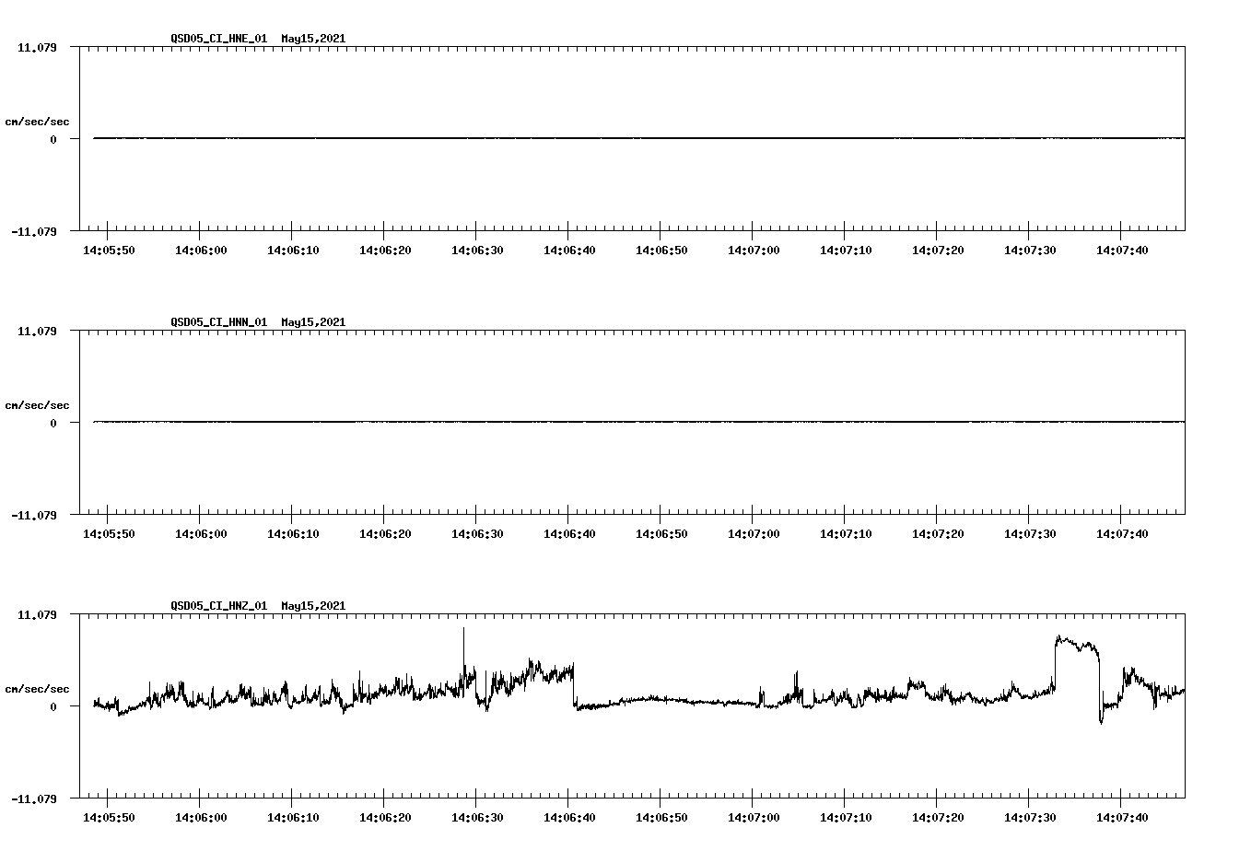Click the cm/sec/sec unit label of the top plot
The height and width of the screenshot is (851, 1251).
(x=38, y=120)
